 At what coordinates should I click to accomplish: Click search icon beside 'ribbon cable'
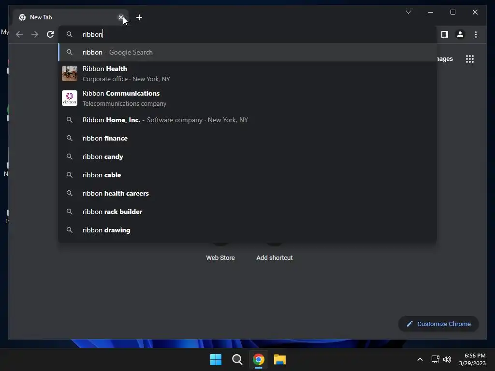coord(70,175)
